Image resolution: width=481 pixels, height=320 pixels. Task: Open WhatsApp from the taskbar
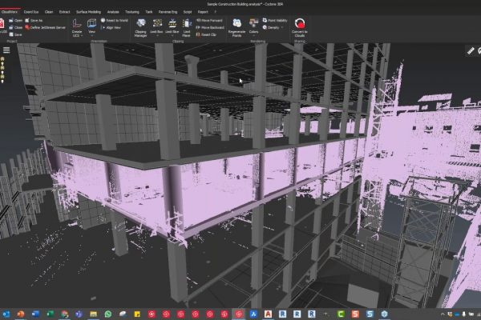tap(108, 314)
